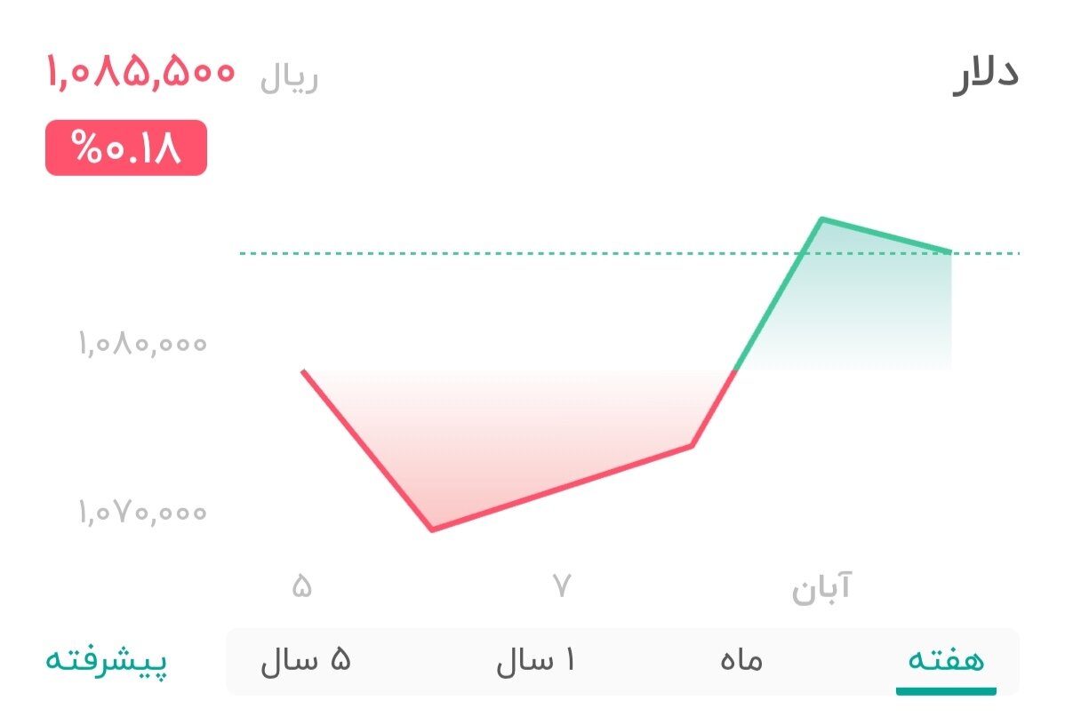
Task: Click the آبان axis label
Action: pyautogui.click(x=824, y=586)
